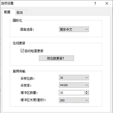Close the 选项设置 dialog
This screenshot has width=113, height=113.
[107, 3]
